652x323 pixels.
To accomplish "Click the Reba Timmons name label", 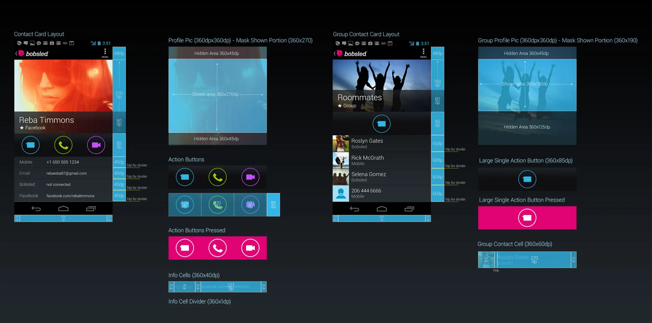I will 47,120.
